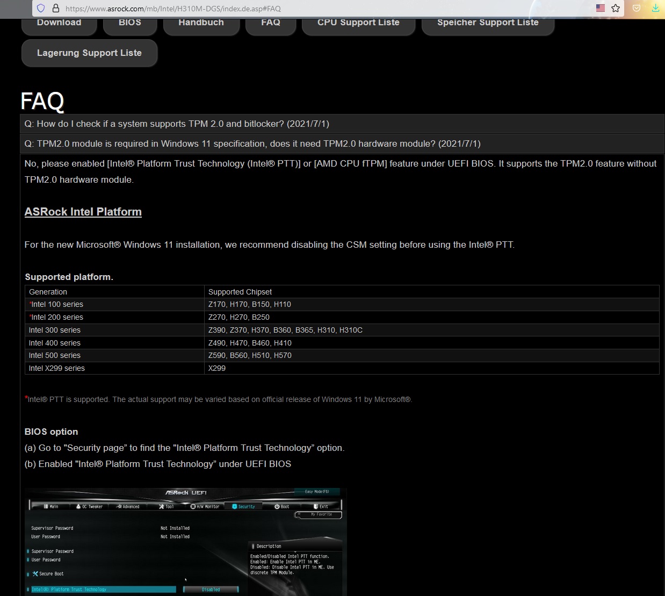665x596 pixels.
Task: Collapse the TPM2.0 hardware module question
Action: 342,143
